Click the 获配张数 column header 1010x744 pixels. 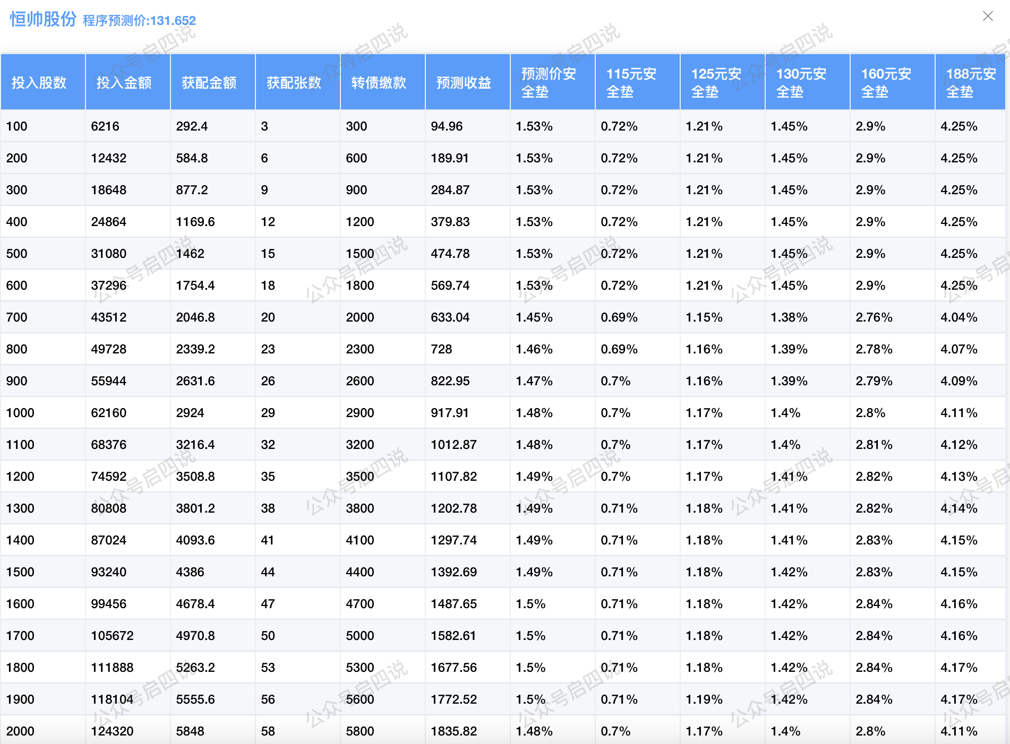point(294,82)
